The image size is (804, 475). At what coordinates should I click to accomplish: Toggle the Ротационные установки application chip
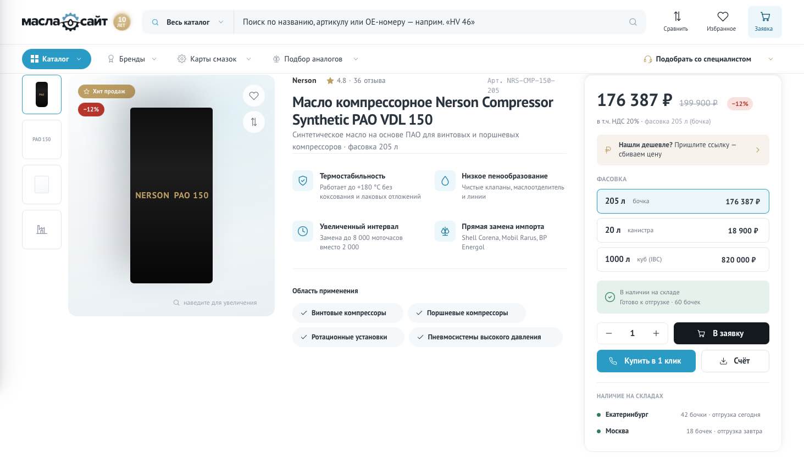coord(348,337)
